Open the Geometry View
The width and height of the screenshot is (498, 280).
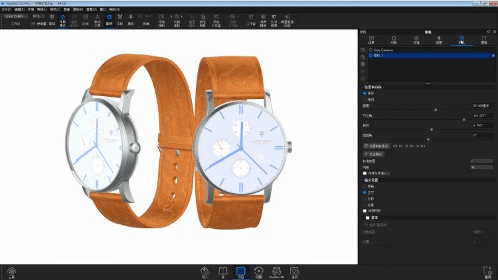tap(274, 20)
